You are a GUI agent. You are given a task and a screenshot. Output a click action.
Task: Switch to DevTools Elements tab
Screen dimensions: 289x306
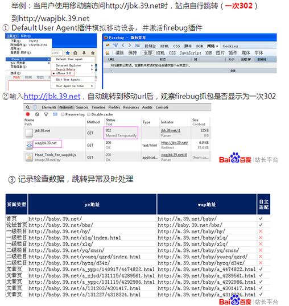tap(49, 107)
